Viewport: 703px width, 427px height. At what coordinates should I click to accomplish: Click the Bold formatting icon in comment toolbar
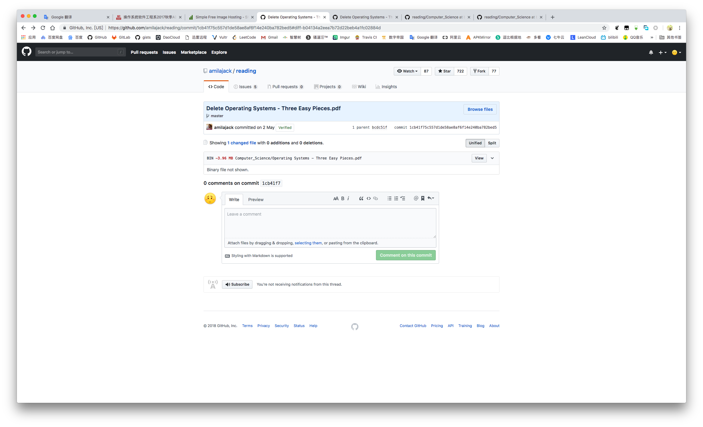coord(342,198)
